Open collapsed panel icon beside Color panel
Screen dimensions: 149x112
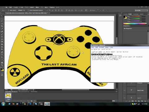(120, 16)
